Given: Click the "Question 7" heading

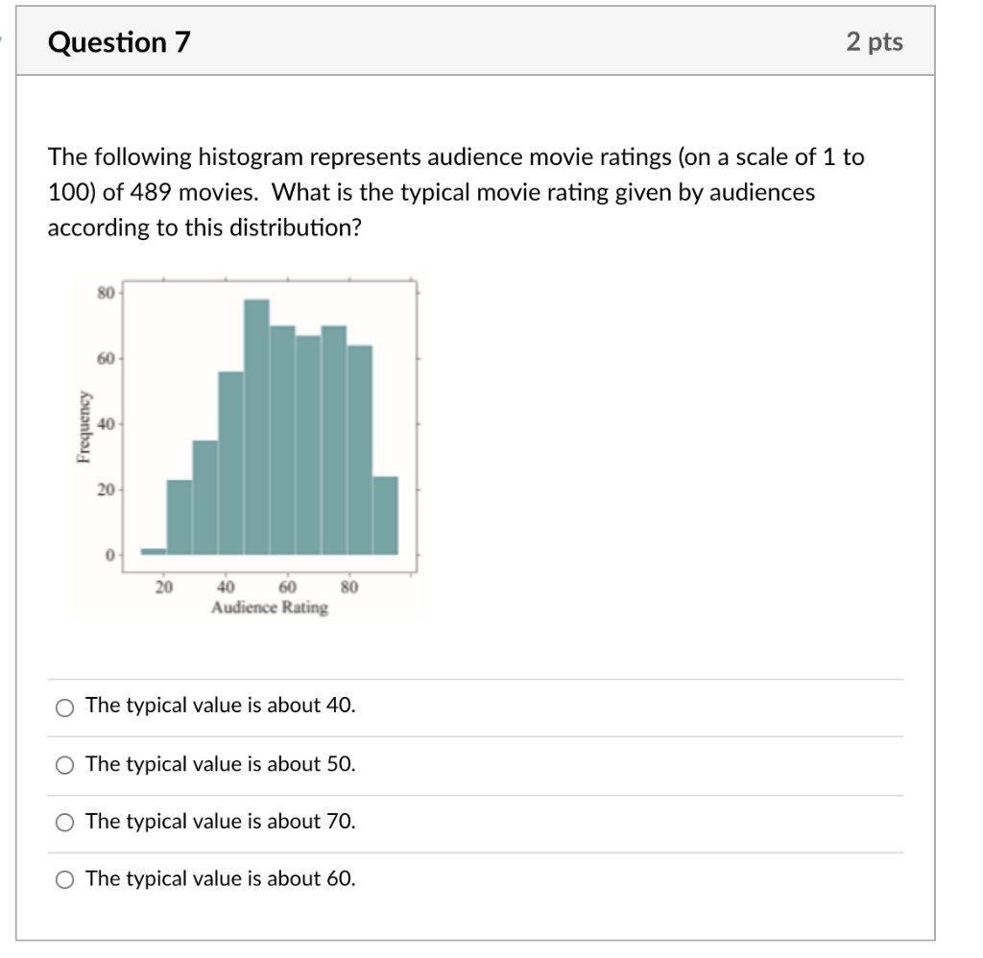Looking at the screenshot, I should point(118,41).
